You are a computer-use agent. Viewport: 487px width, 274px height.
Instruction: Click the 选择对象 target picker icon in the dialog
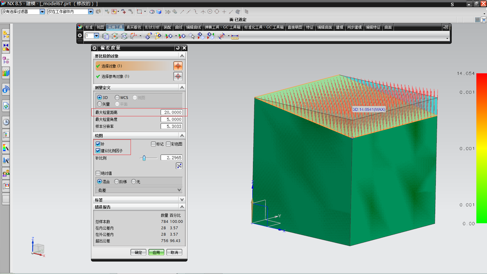(178, 66)
